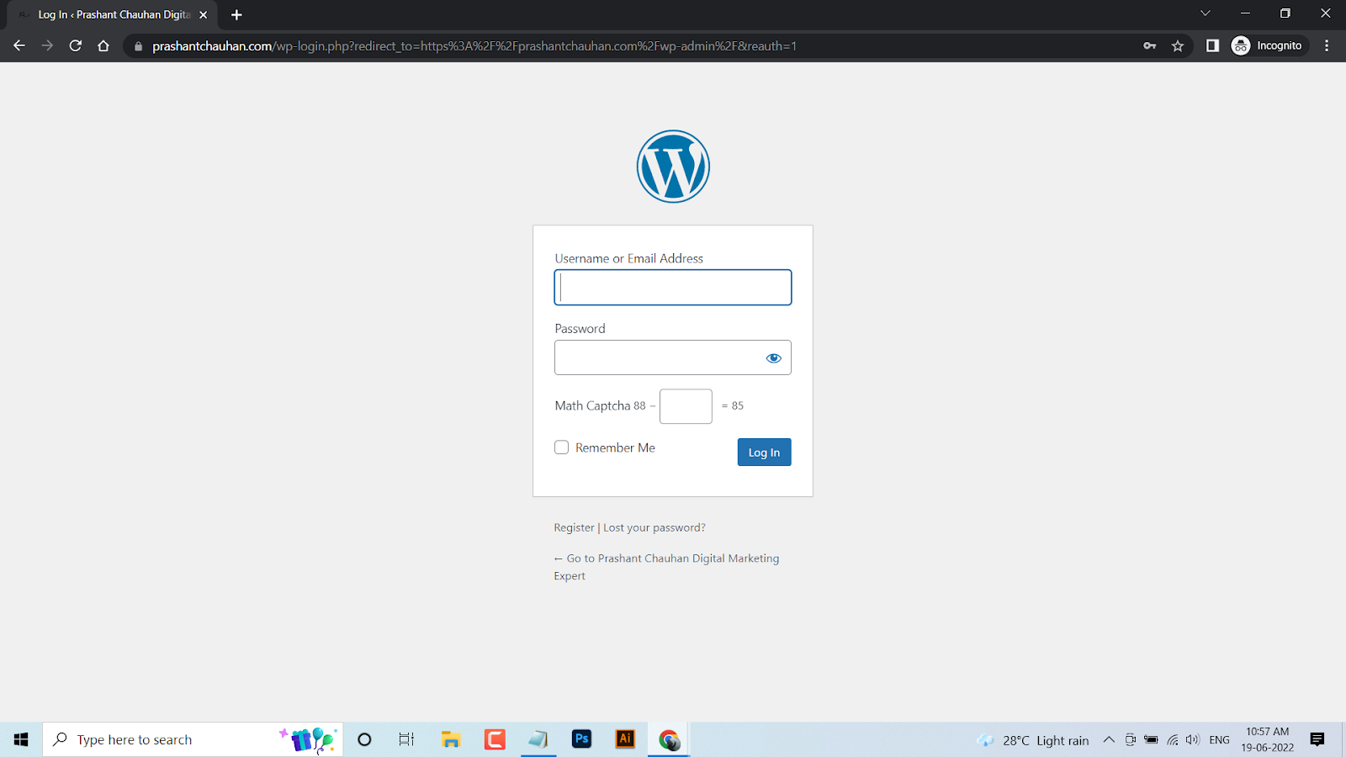Open the orange C app on taskbar

click(x=495, y=739)
